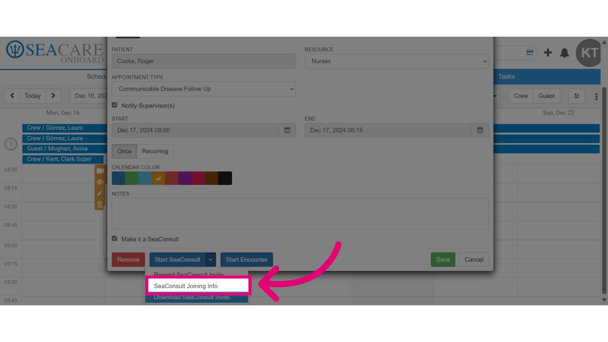Click the green Save button
This screenshot has height=342, width=608.
443,260
